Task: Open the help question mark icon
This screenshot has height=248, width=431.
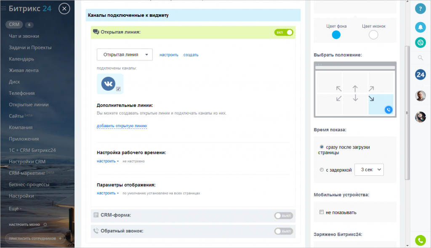Action: point(420,9)
